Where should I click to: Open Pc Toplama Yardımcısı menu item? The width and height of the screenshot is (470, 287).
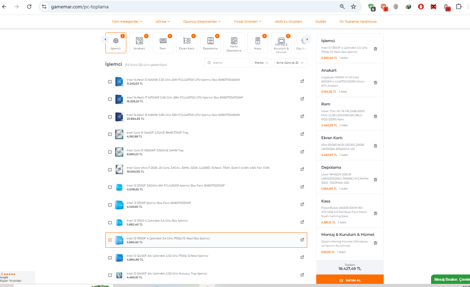358,21
